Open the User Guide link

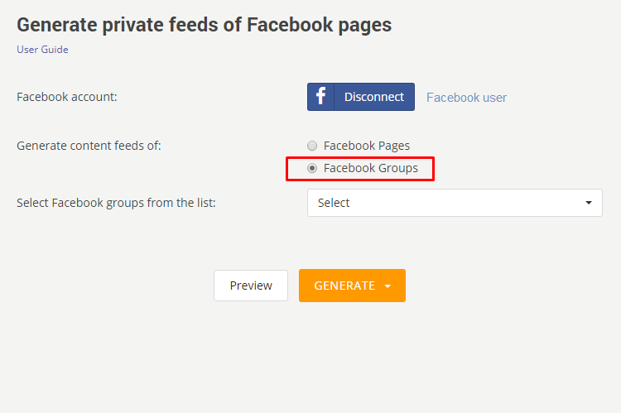click(x=42, y=50)
